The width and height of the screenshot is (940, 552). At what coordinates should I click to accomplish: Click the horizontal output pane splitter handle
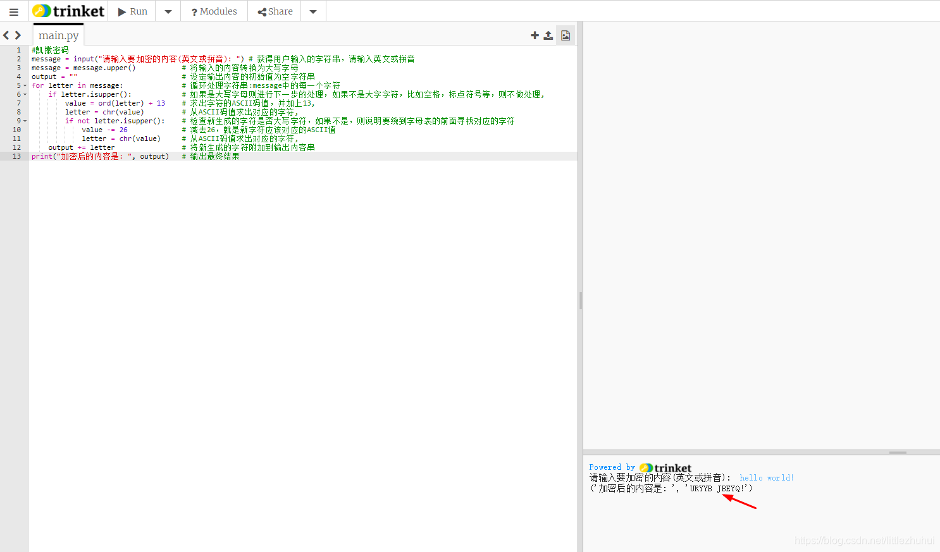pos(898,452)
